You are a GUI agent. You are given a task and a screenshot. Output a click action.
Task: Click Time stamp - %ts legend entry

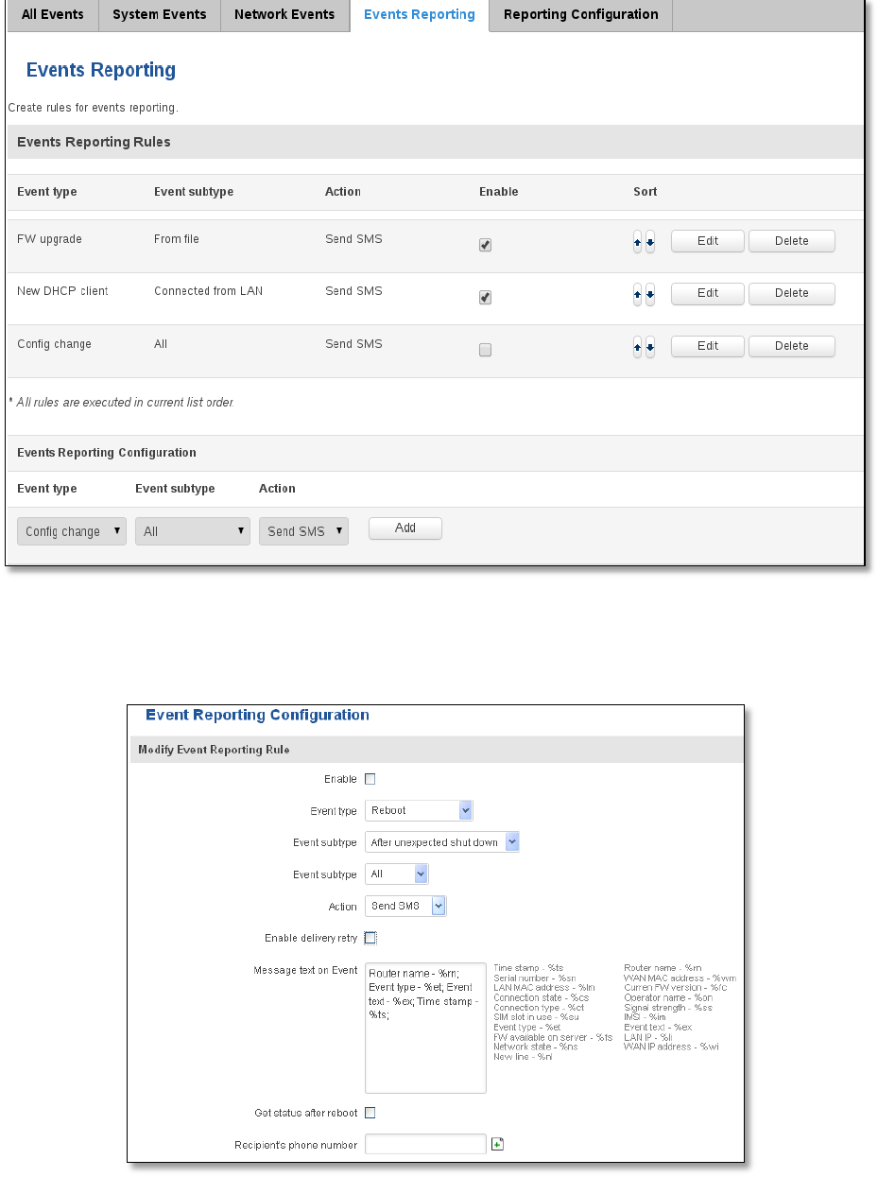point(528,968)
